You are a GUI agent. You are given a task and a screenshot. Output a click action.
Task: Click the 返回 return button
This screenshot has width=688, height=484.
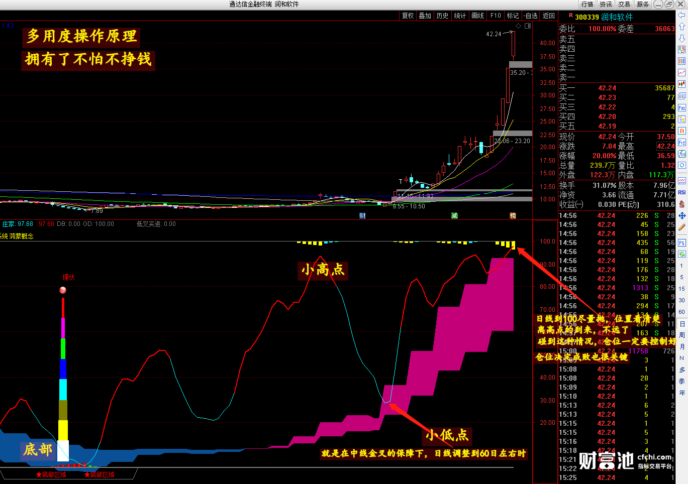[549, 16]
